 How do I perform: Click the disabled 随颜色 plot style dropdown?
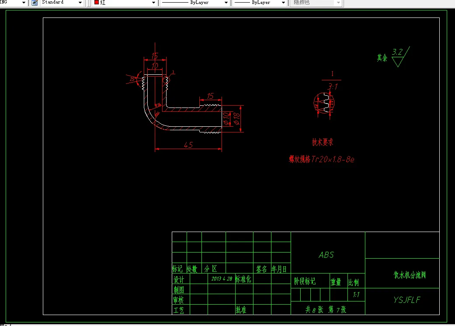tap(338, 3)
